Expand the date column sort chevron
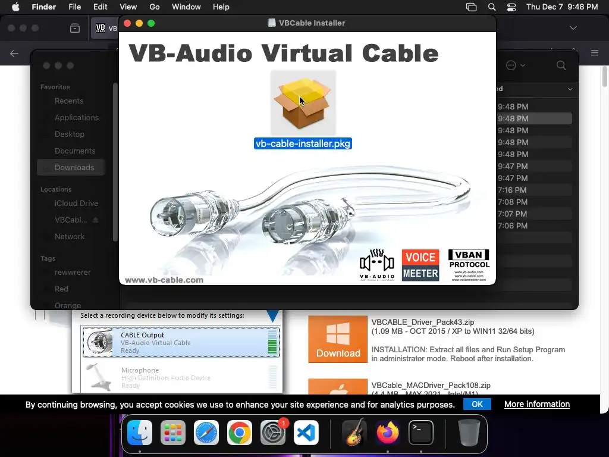The height and width of the screenshot is (457, 609). [570, 89]
